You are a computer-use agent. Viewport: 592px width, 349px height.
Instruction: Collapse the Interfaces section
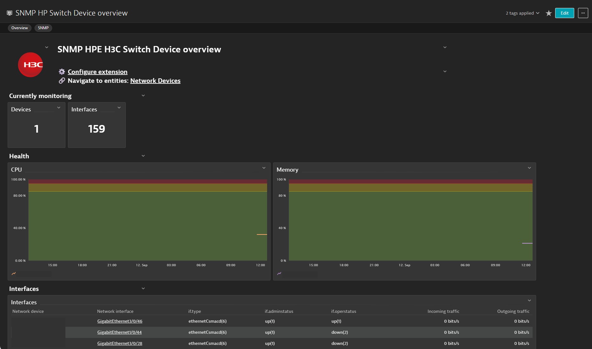(x=143, y=288)
